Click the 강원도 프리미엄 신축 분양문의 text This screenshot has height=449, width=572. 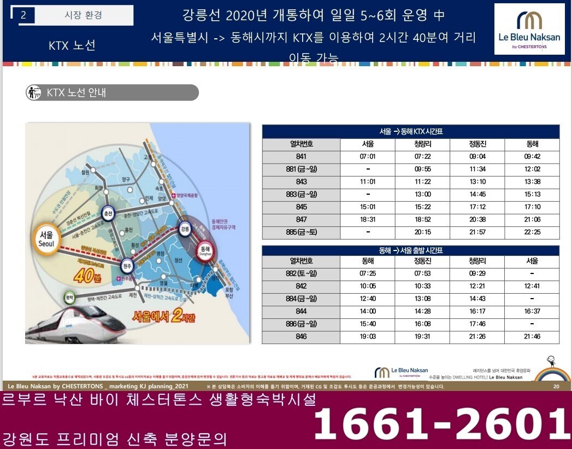point(115,439)
